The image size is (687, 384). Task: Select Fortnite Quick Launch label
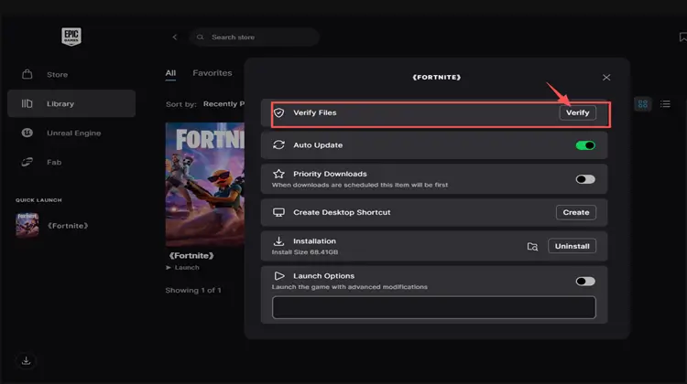(68, 226)
